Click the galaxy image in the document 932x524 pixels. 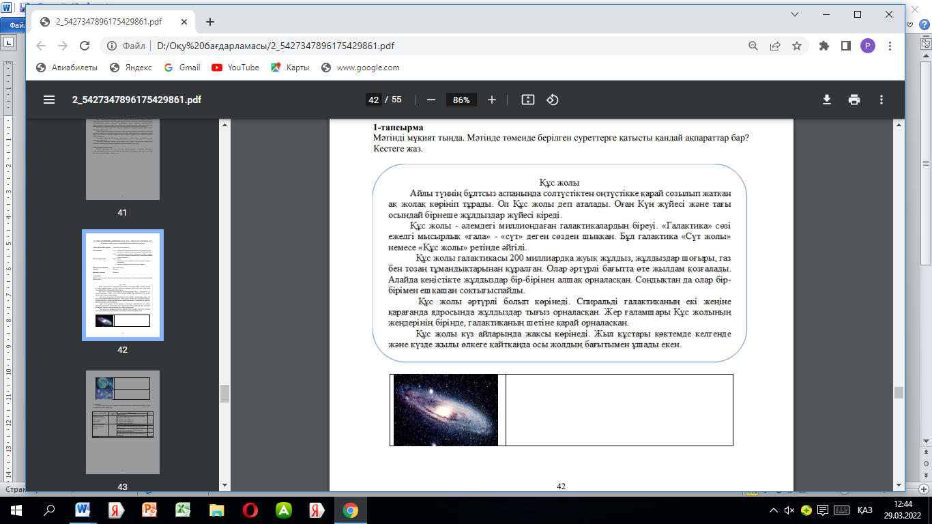point(446,410)
